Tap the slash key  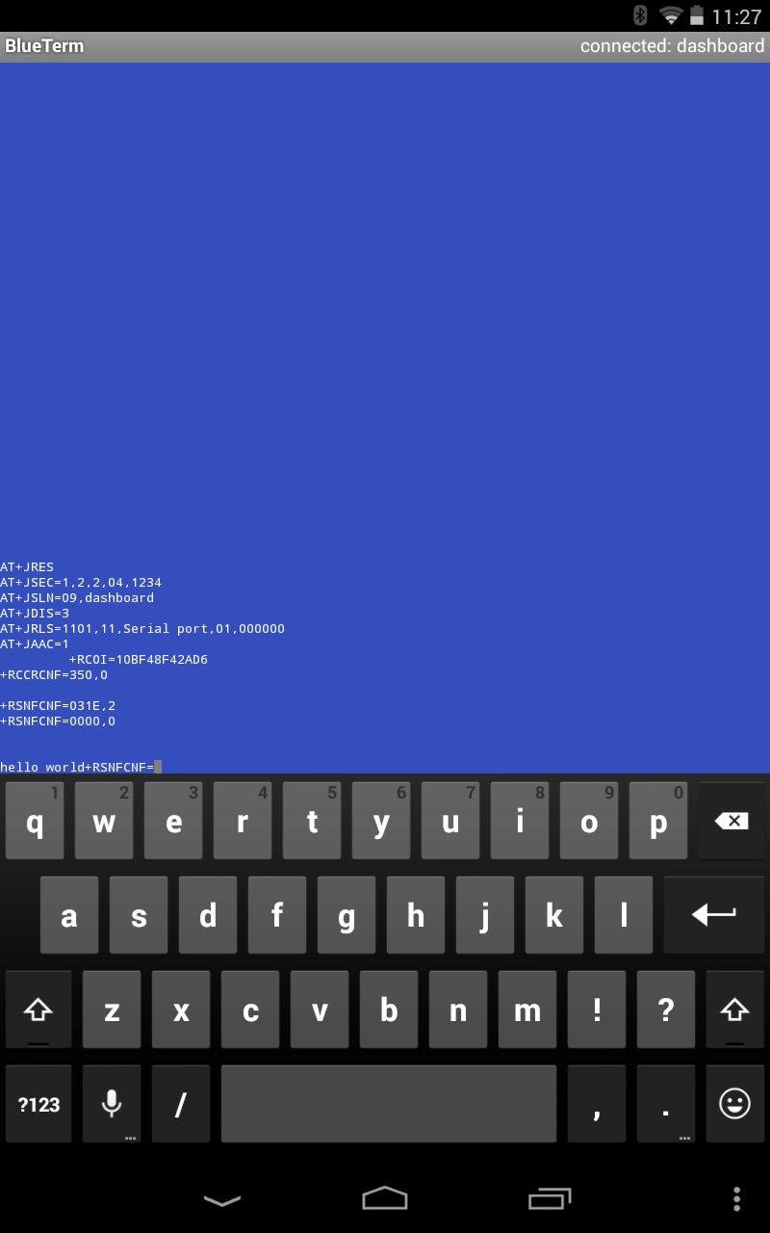[x=181, y=1104]
